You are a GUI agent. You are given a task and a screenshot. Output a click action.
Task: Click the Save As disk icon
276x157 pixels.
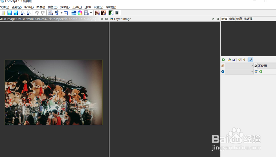pos(16,13)
